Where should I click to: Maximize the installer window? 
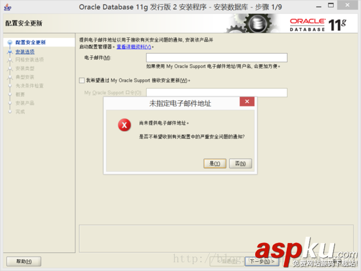click(331, 6)
